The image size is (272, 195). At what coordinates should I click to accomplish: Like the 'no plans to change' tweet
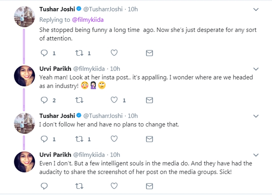click(114, 139)
